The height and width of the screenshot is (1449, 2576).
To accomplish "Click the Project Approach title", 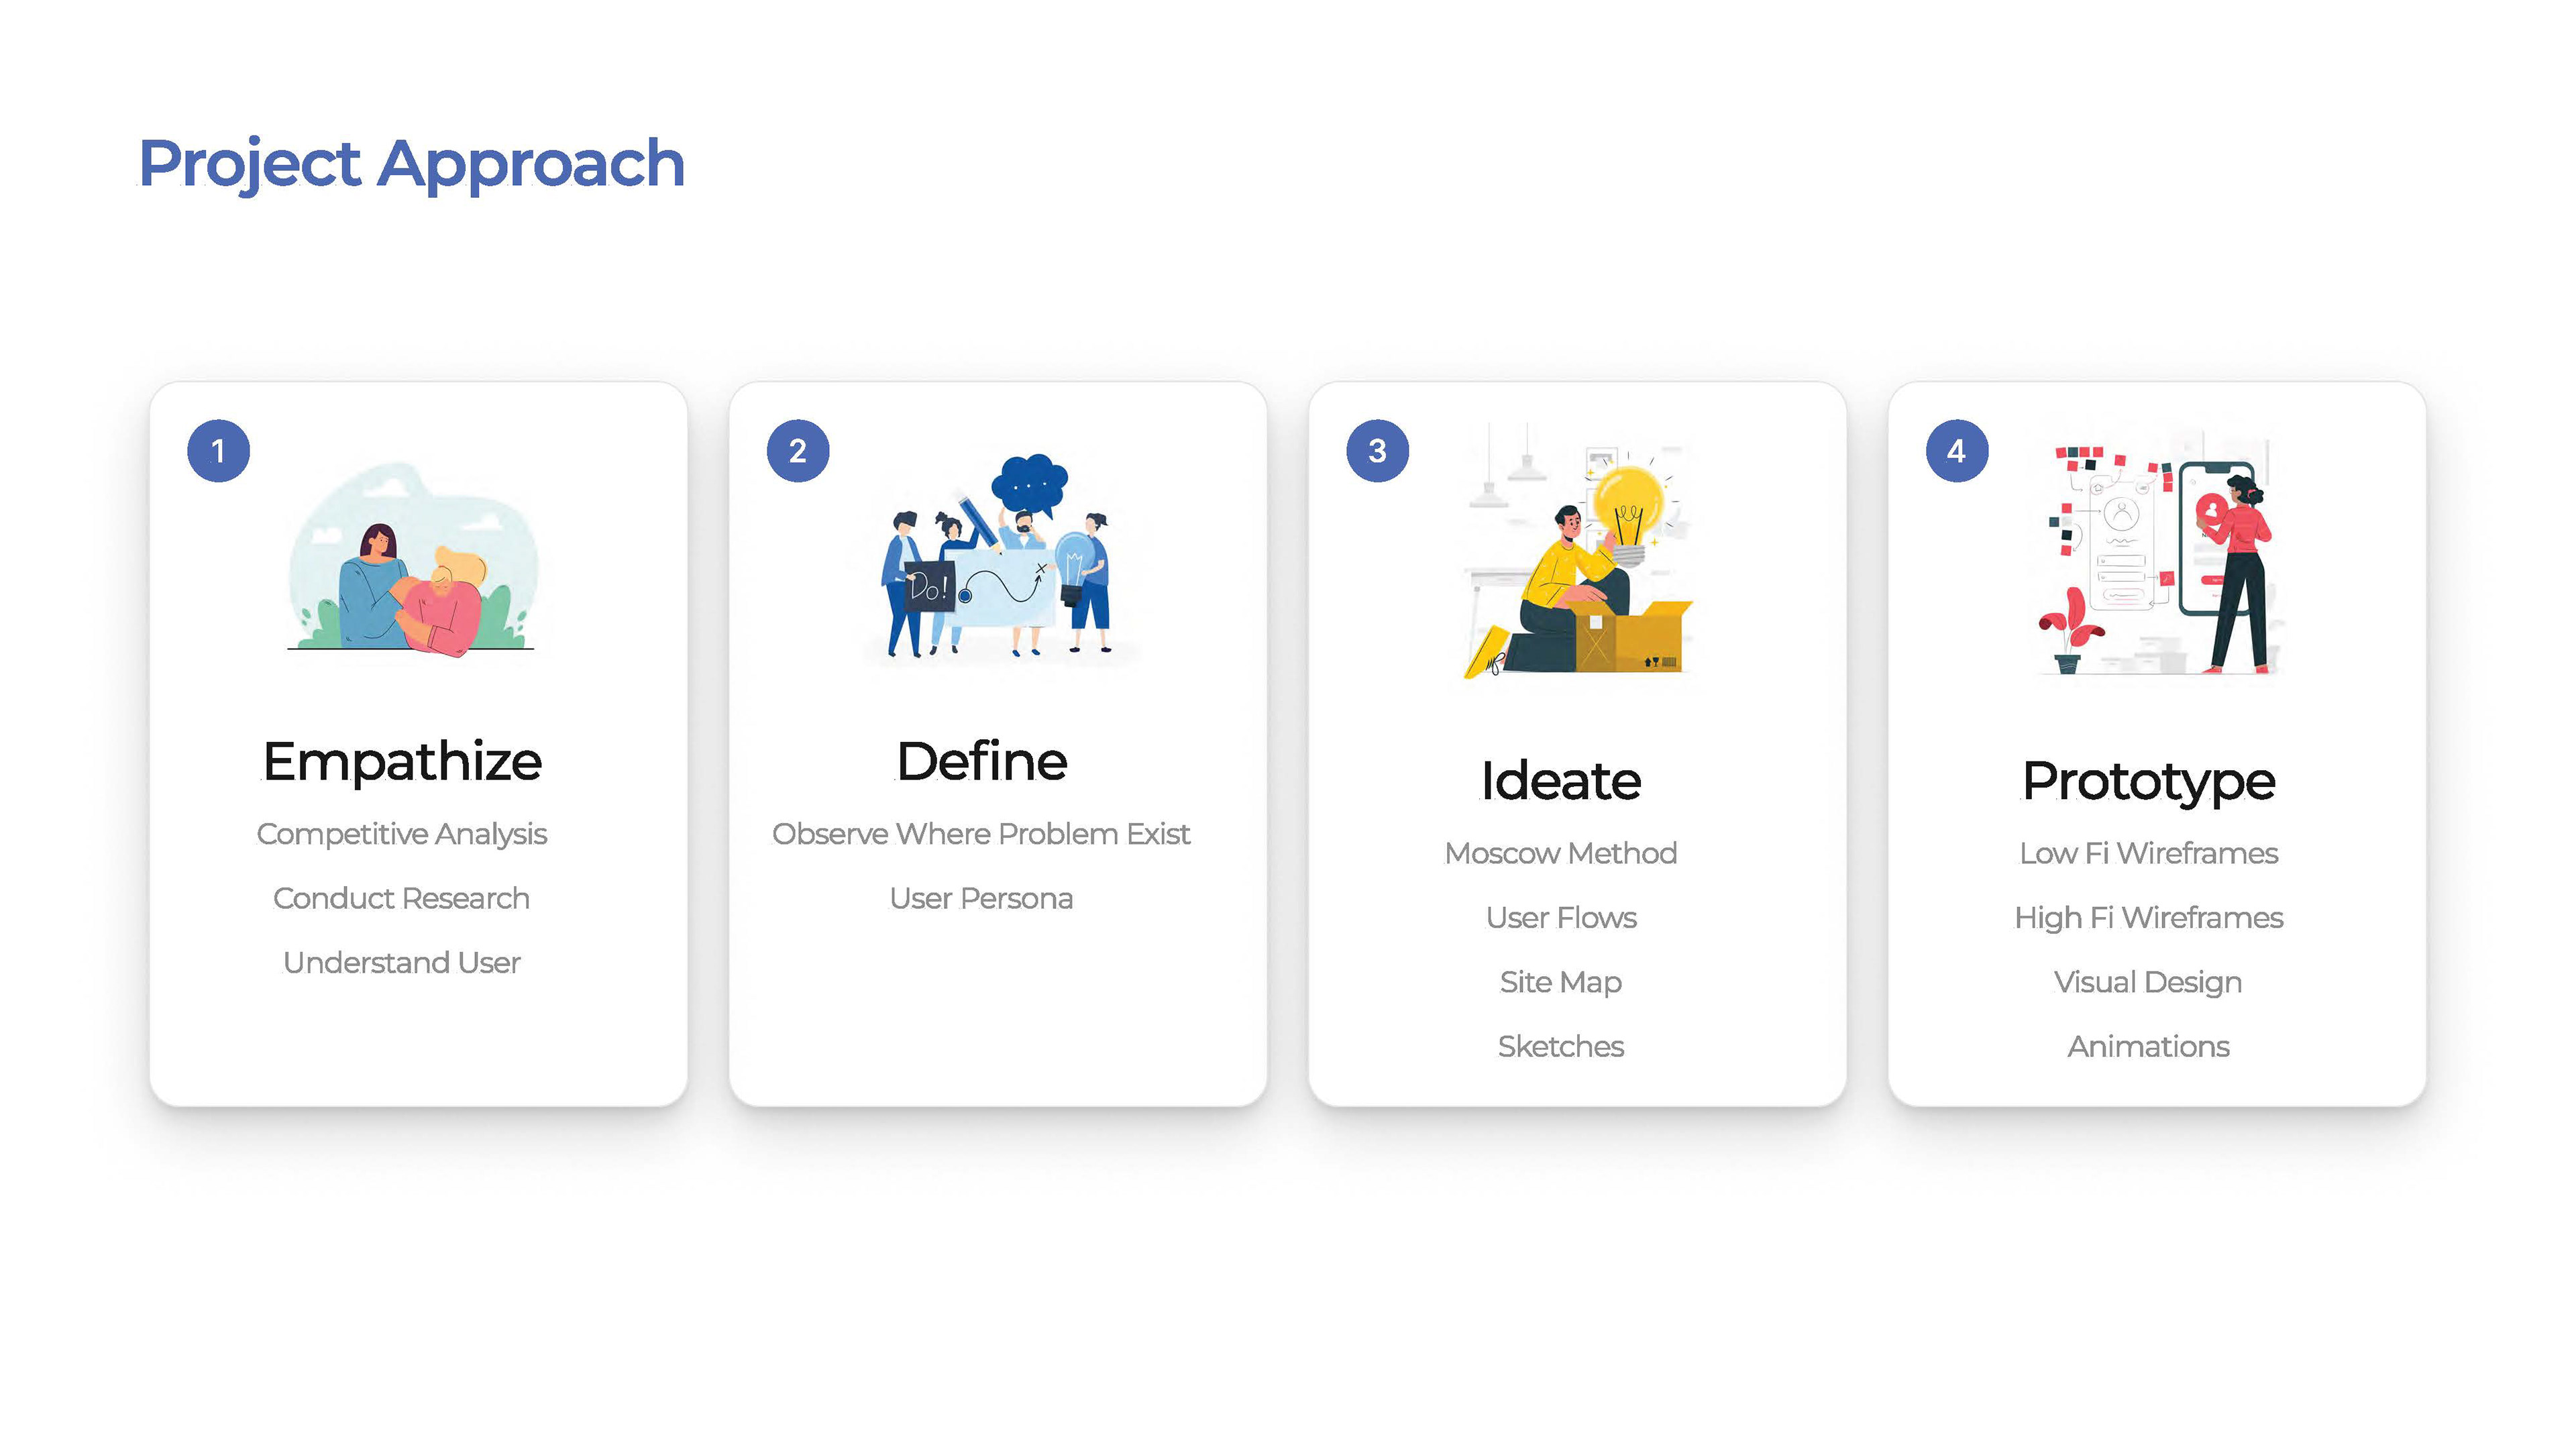I will click(x=411, y=163).
